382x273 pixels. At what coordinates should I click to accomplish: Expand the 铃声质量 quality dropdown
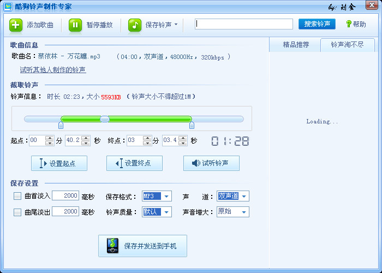(166, 212)
